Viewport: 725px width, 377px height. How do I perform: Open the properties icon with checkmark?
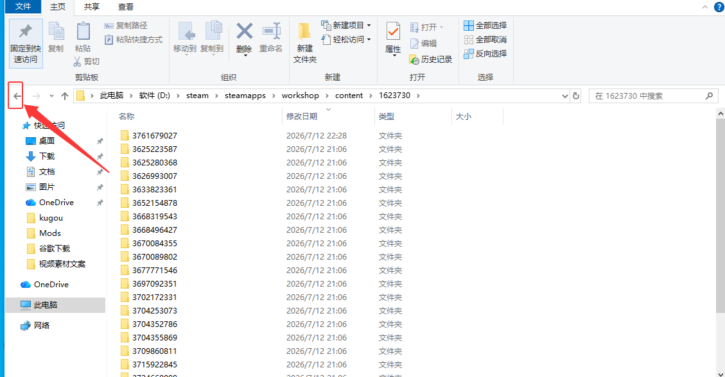393,31
